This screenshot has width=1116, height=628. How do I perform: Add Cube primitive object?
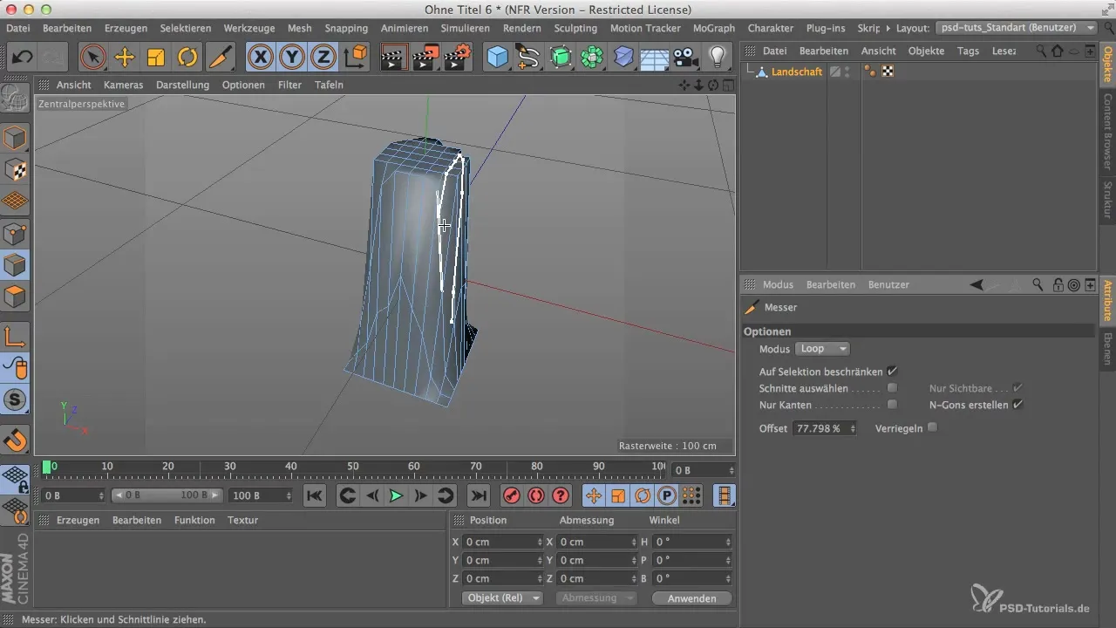(x=497, y=58)
